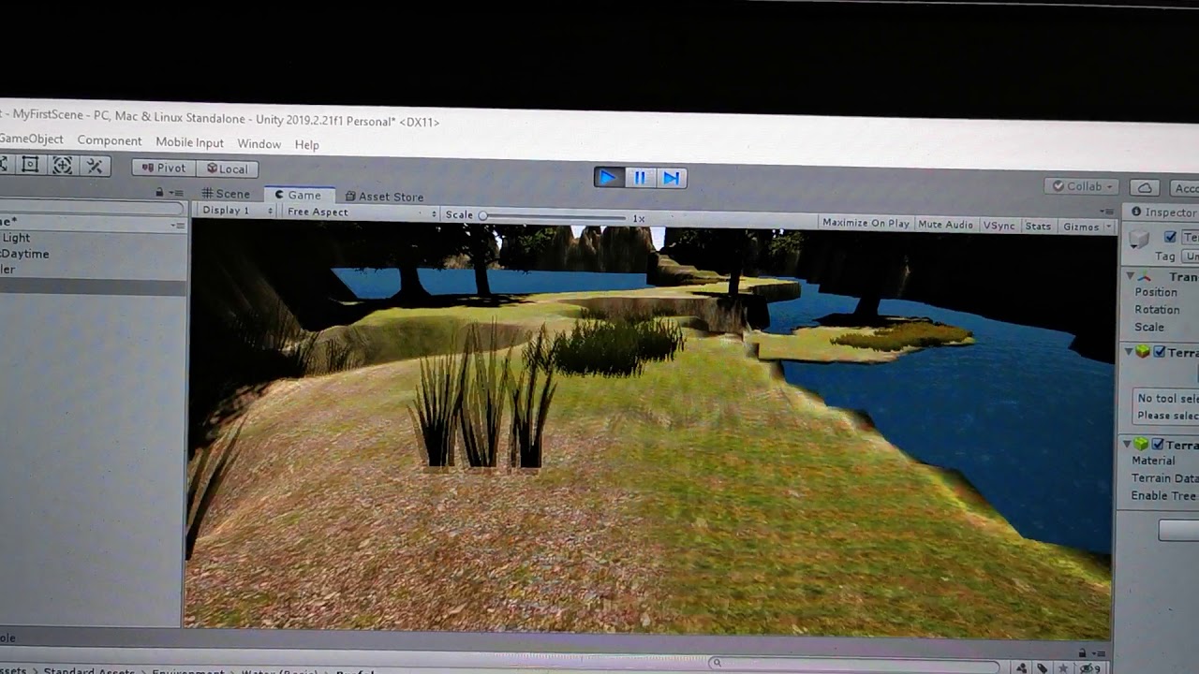Toggle the Stats overlay
Screen dimensions: 1199x674
[x=1038, y=226]
